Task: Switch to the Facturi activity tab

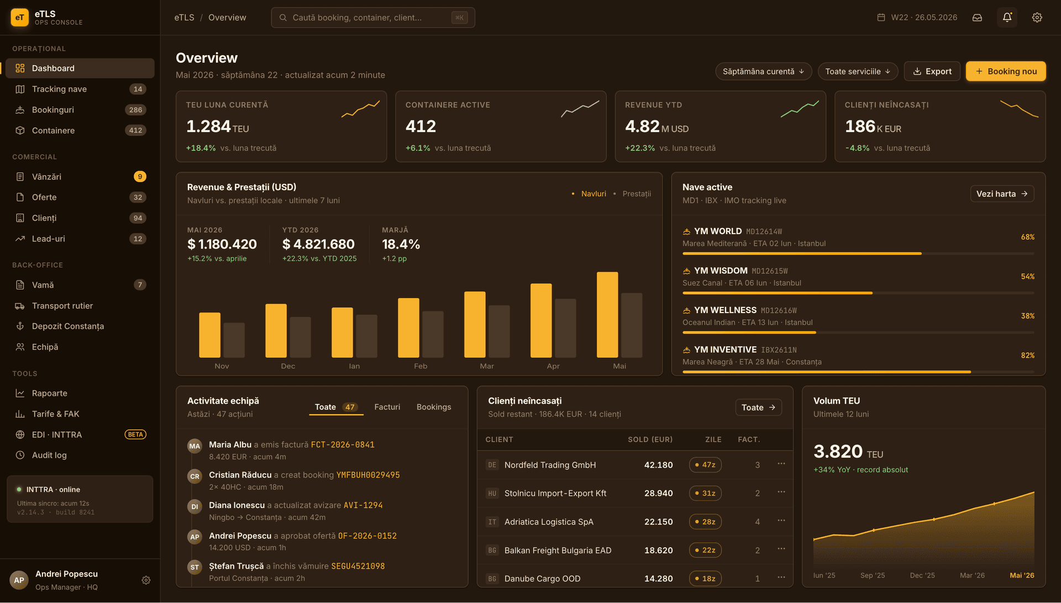Action: coord(387,407)
